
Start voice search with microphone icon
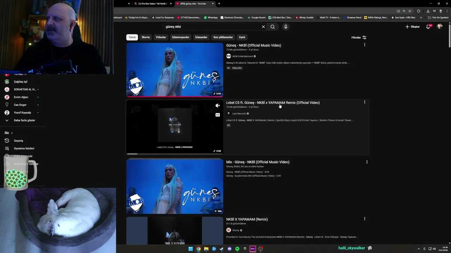click(x=286, y=27)
